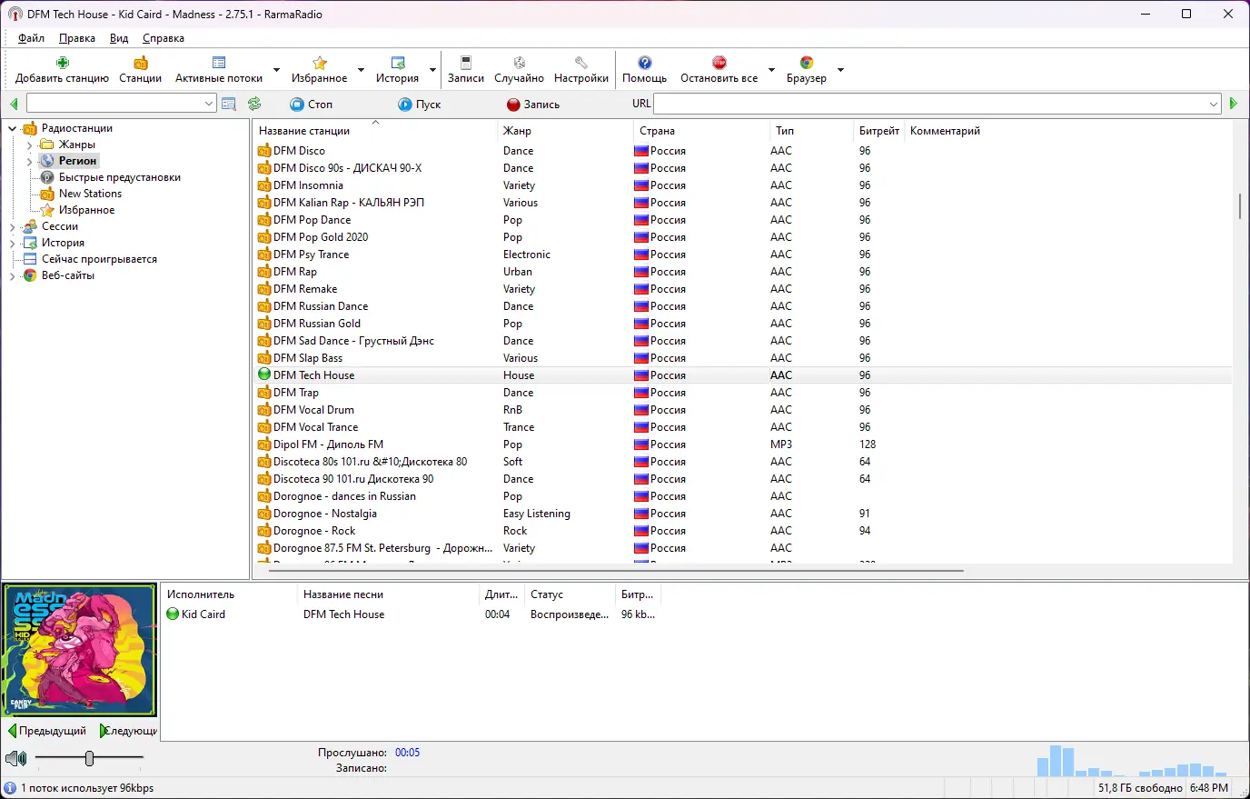The height and width of the screenshot is (799, 1250).
Task: Click the green status icon beside Kid Caird
Action: coord(173,614)
